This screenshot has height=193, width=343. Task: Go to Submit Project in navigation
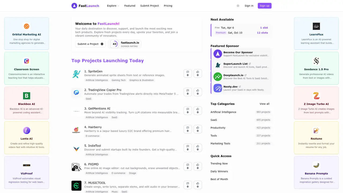pyautogui.click(x=150, y=6)
